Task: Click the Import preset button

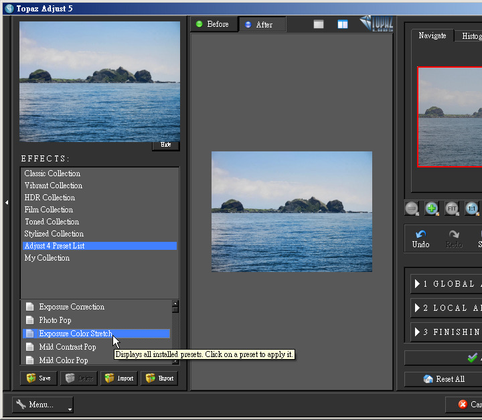Action: point(119,378)
